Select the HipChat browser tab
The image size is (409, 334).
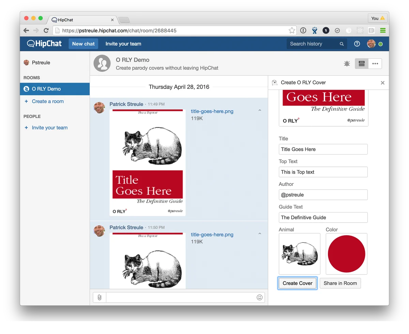coord(82,20)
